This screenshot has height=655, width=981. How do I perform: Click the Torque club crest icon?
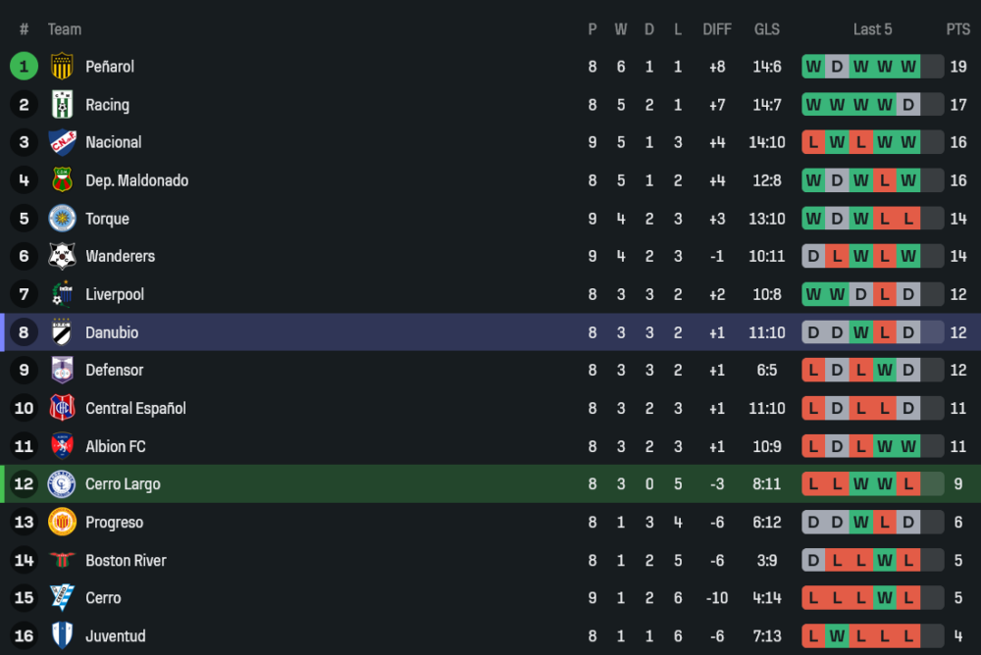click(x=62, y=219)
